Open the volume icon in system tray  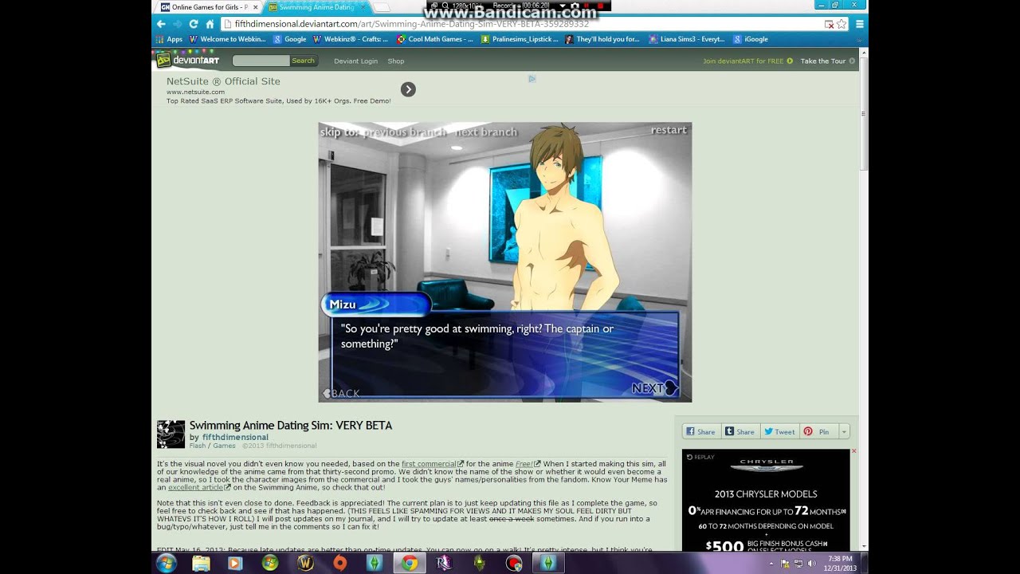coord(811,564)
